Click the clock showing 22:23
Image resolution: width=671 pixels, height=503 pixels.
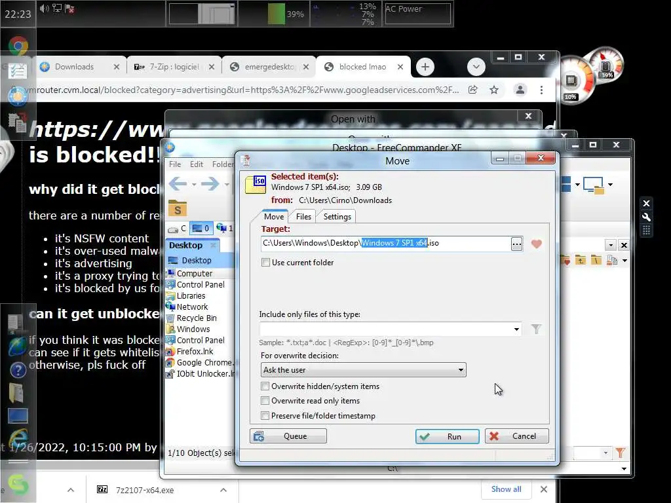click(18, 14)
